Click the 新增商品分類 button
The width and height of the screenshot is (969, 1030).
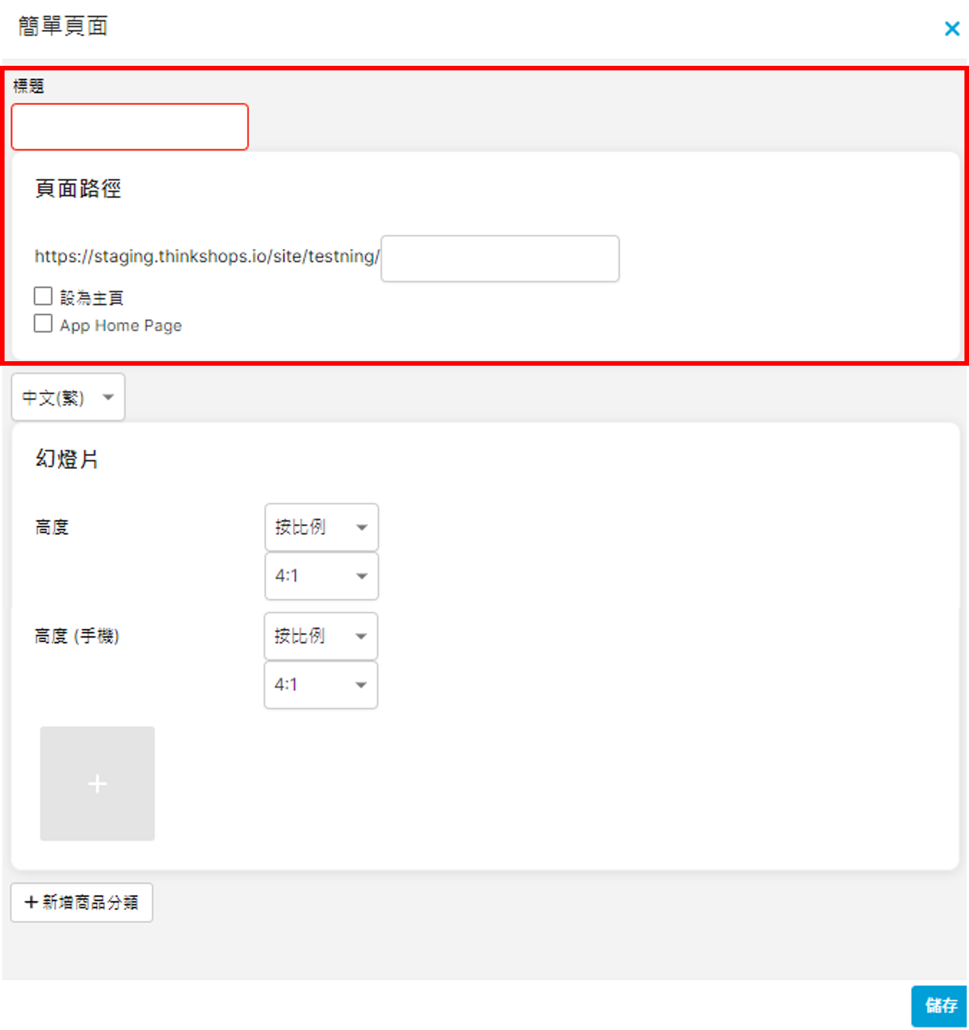pos(82,902)
